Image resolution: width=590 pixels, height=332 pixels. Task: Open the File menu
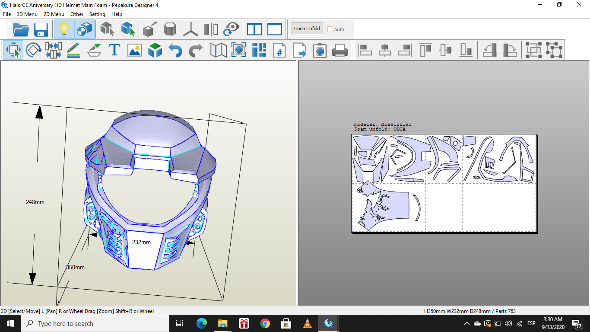click(7, 14)
